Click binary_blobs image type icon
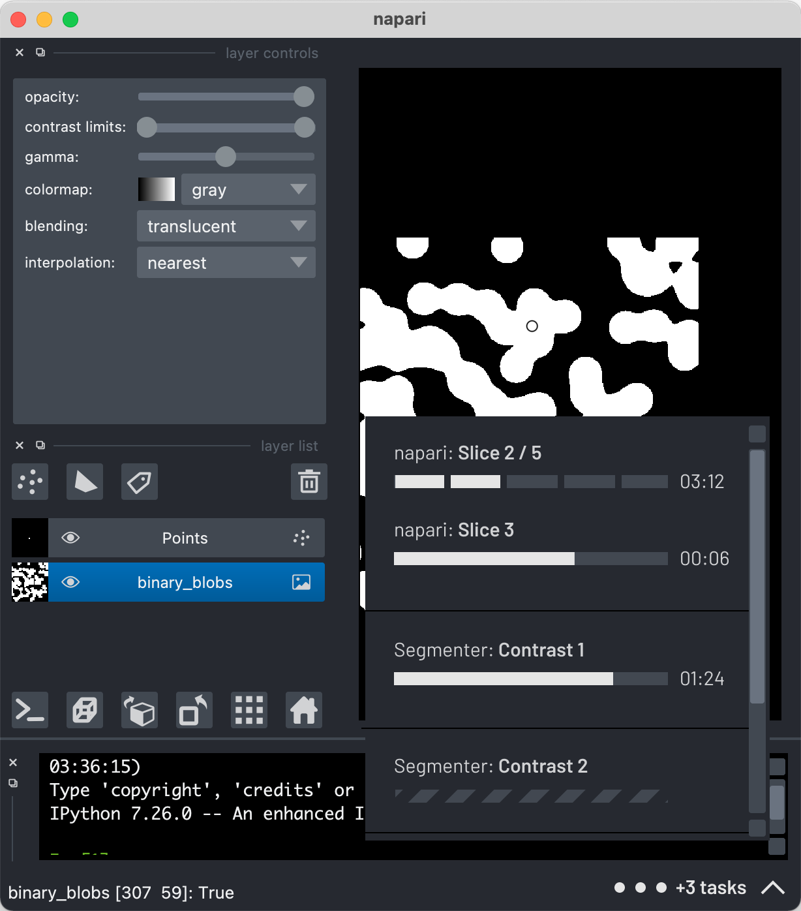The width and height of the screenshot is (801, 911). pyautogui.click(x=301, y=583)
